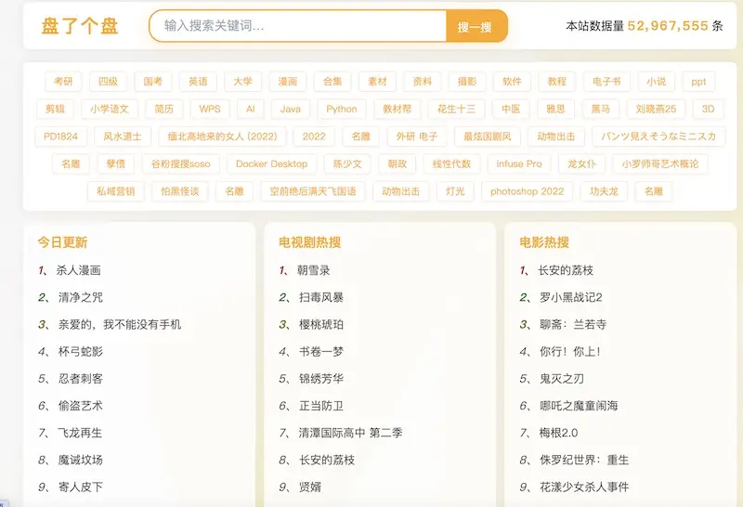Viewport: 743px width, 507px height.
Task: Open the 简历 tag
Action: click(x=164, y=109)
